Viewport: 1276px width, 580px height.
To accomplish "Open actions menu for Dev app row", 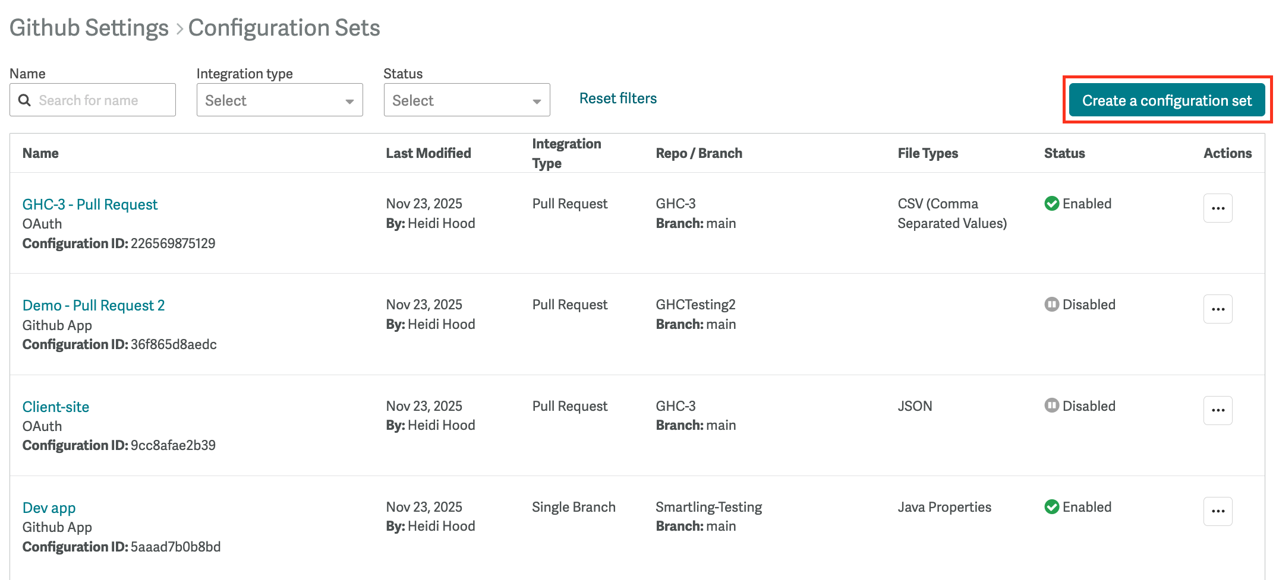I will tap(1218, 511).
